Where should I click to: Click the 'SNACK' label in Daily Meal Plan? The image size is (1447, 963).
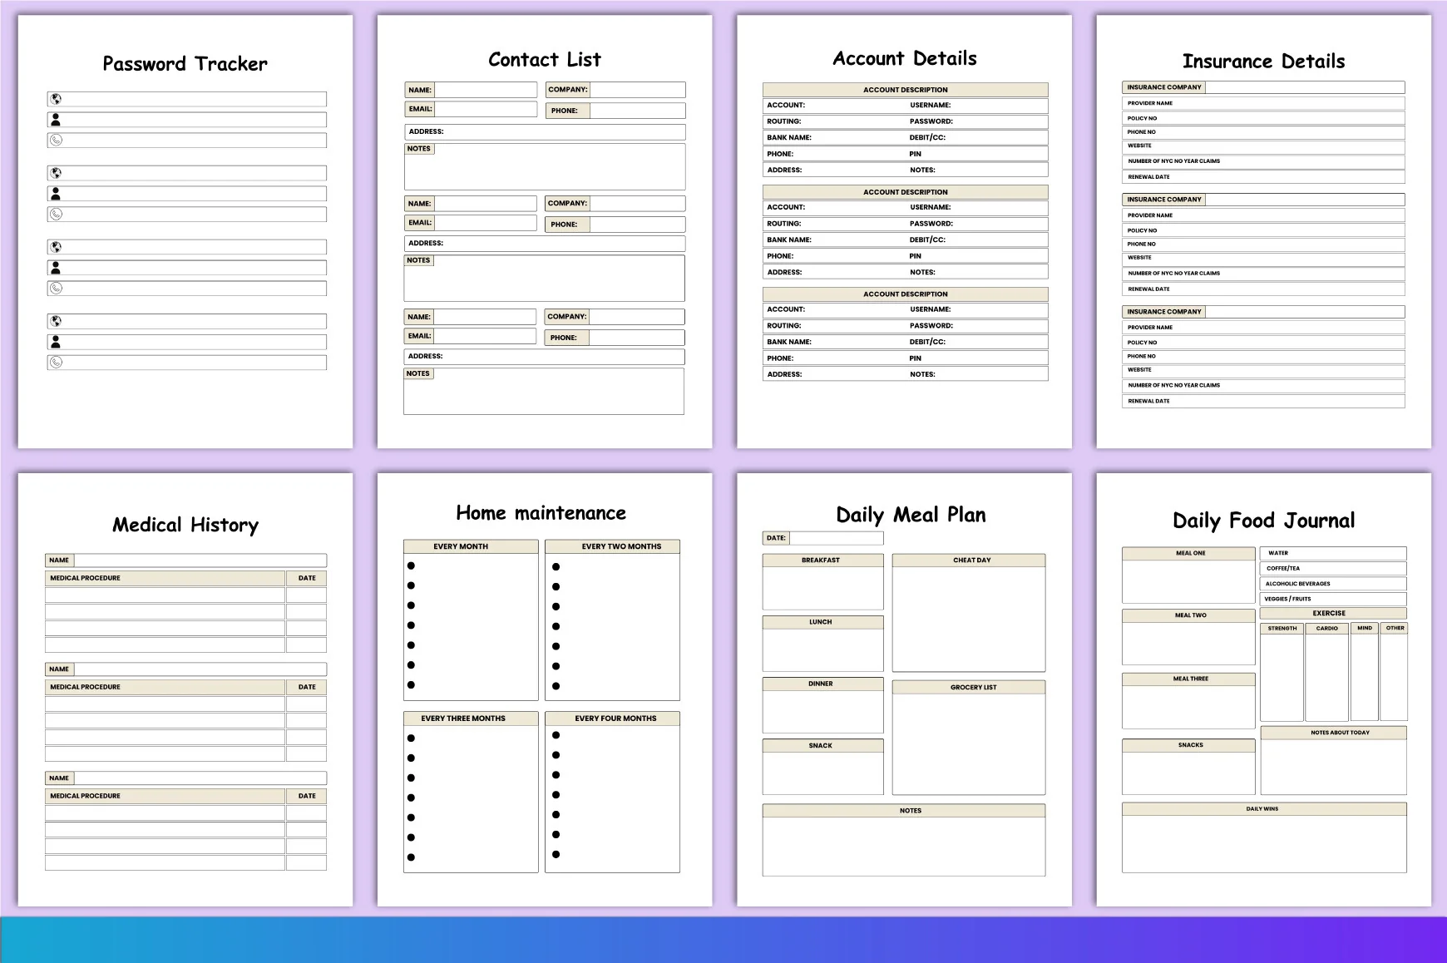click(x=822, y=746)
